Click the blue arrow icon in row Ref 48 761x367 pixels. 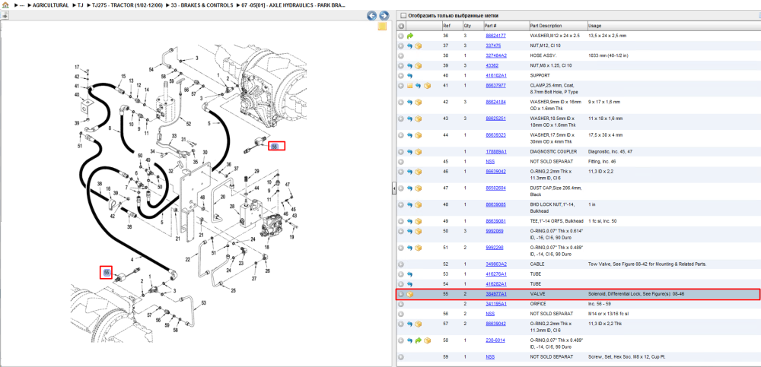pyautogui.click(x=410, y=204)
